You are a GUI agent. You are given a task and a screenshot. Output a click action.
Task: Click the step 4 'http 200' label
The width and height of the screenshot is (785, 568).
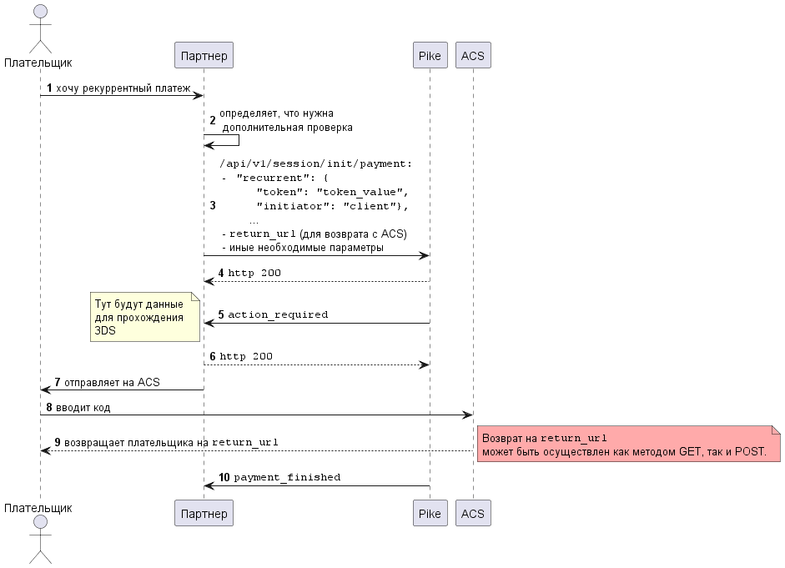point(254,273)
